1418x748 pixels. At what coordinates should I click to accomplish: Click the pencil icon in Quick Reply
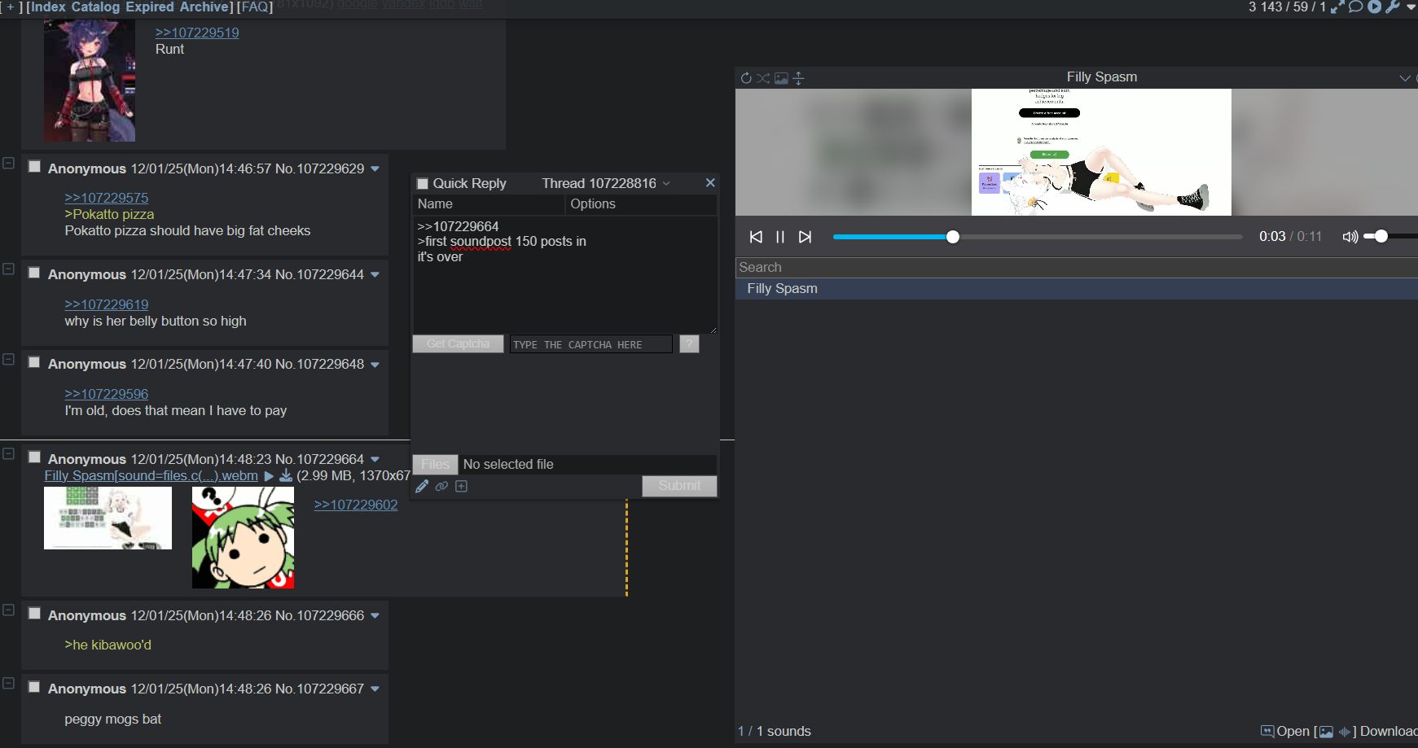point(422,486)
